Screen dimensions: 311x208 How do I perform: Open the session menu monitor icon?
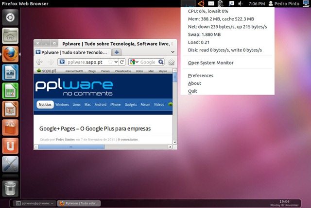(307, 3)
